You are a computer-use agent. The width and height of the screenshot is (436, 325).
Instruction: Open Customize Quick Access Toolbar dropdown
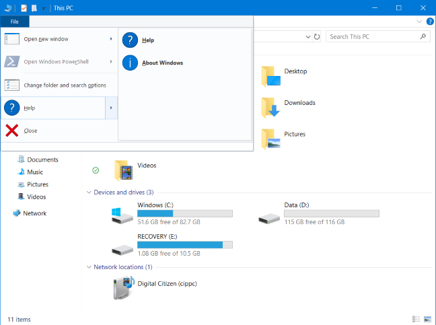click(44, 8)
